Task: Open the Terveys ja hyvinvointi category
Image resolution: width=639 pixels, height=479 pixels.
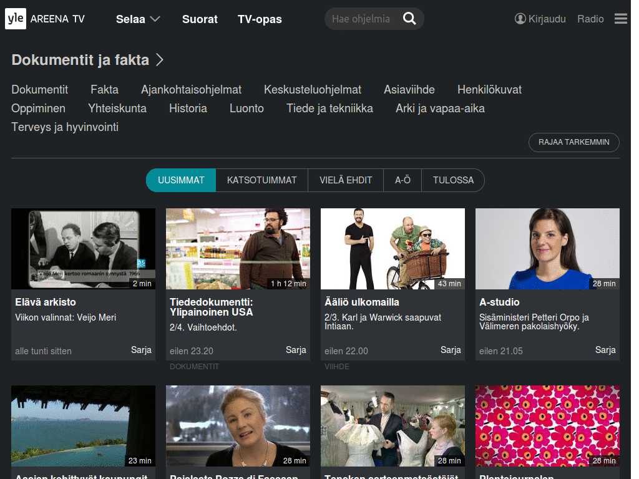Action: [65, 127]
